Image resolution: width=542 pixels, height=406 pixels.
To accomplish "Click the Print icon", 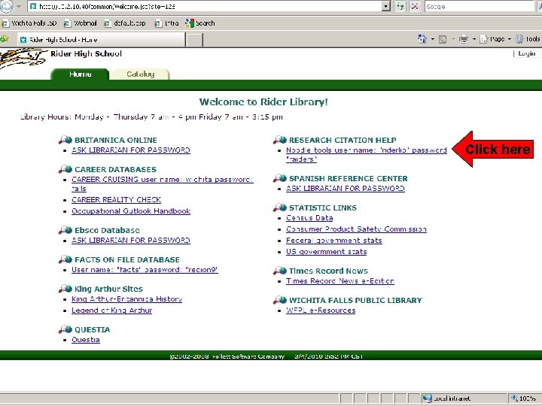I will click(464, 39).
